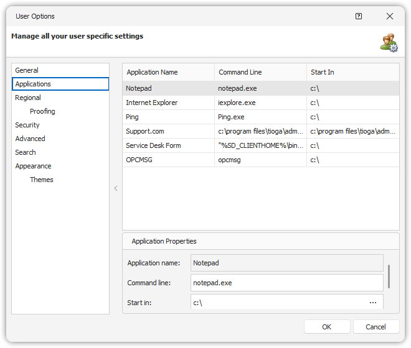This screenshot has height=348, width=411.
Task: Select the Advanced category
Action: tap(30, 139)
